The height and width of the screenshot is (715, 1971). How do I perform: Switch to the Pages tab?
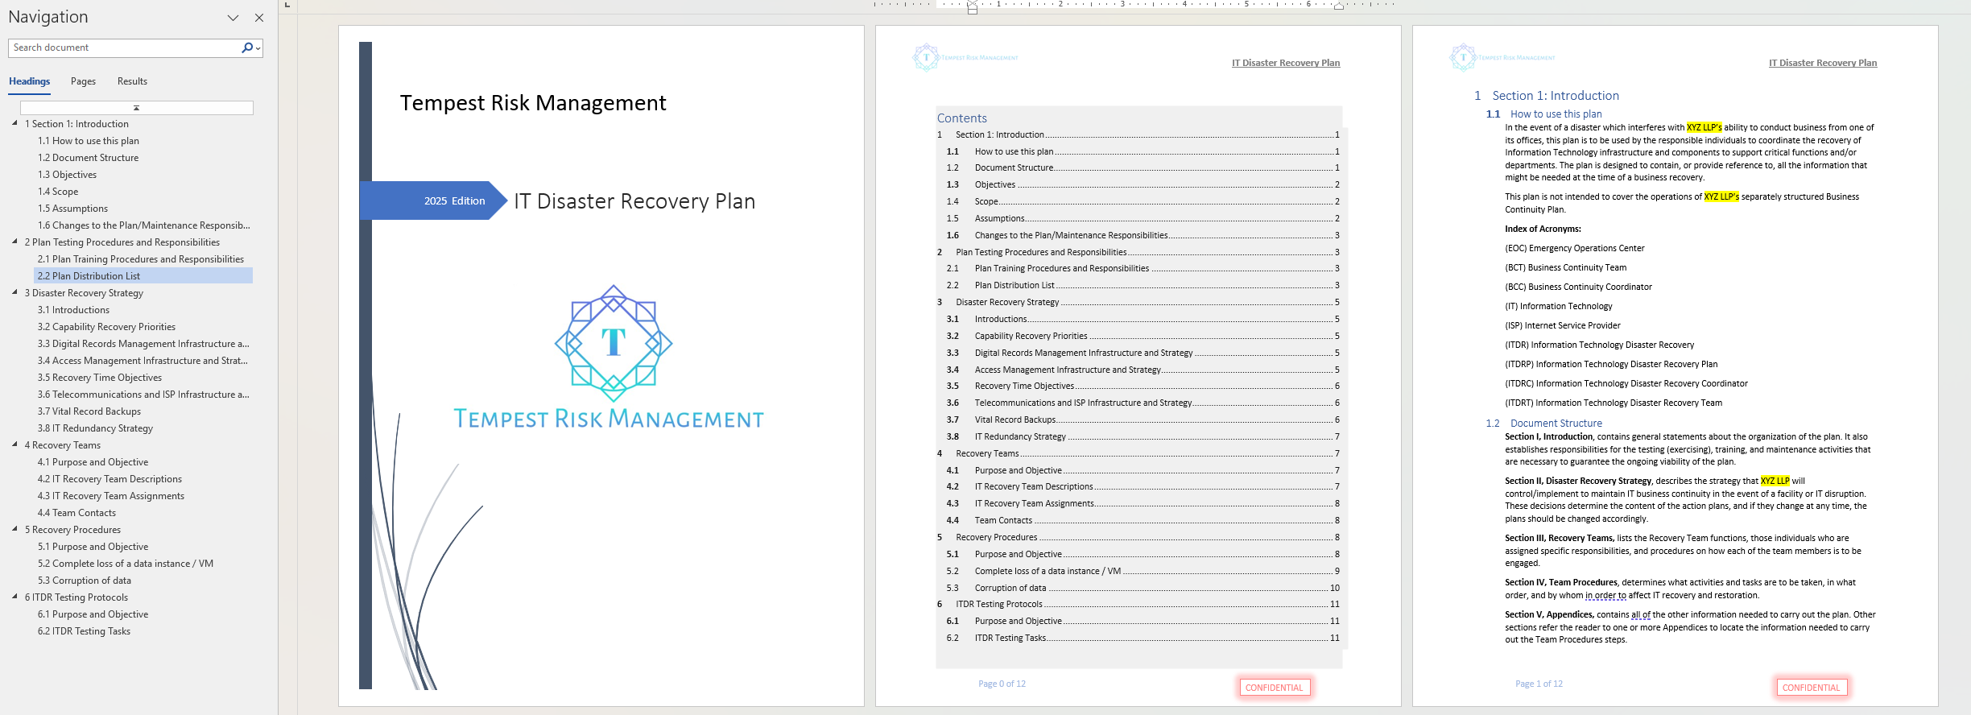[x=83, y=81]
